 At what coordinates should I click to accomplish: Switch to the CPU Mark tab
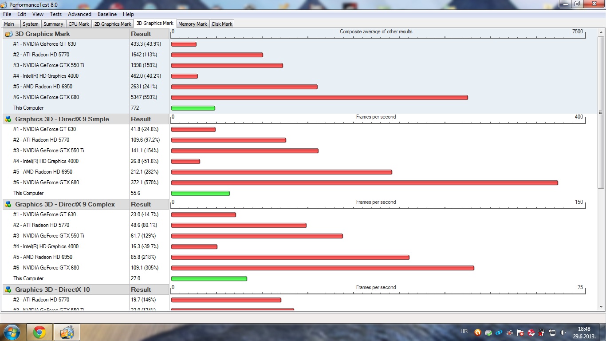[x=79, y=24]
